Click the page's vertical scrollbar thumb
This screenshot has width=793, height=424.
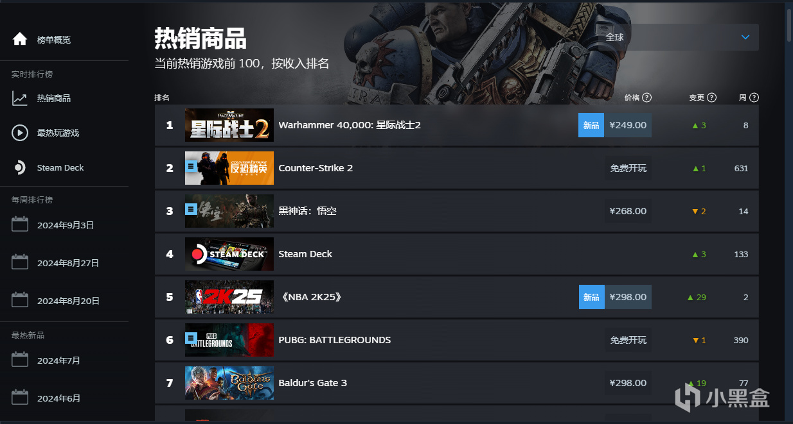pos(789,24)
